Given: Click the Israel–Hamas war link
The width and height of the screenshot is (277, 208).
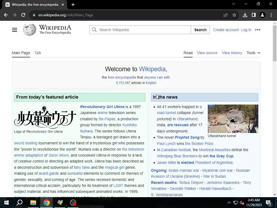Looking at the screenshot, I should tap(184, 170).
